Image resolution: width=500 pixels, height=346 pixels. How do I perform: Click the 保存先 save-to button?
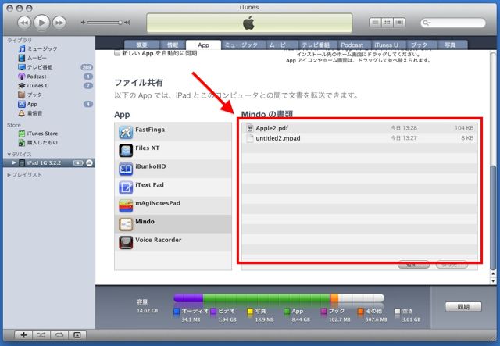point(452,265)
